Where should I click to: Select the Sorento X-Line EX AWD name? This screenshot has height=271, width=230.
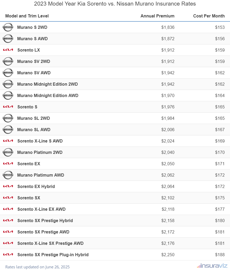[x=42, y=209]
